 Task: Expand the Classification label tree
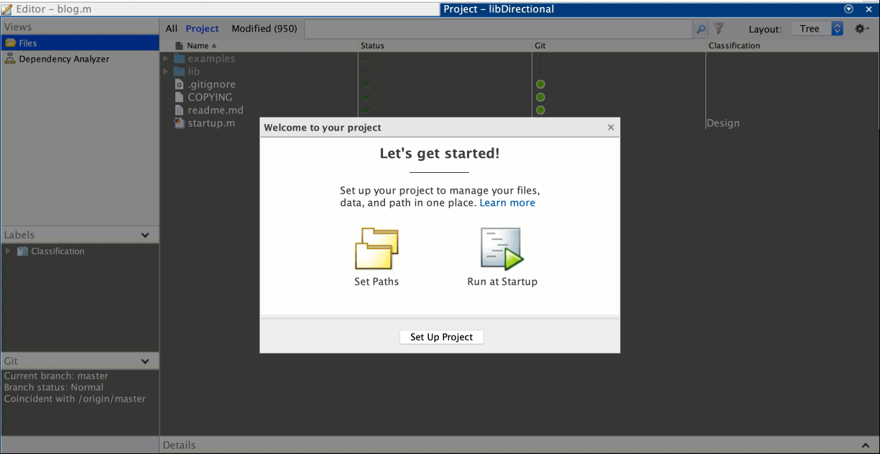9,251
